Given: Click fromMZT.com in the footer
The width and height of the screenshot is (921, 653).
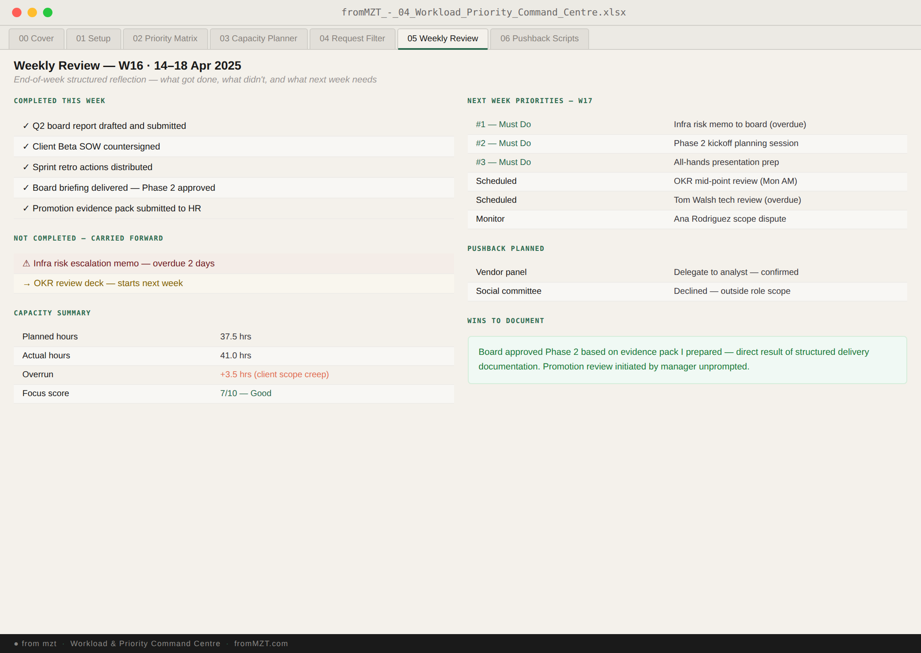Looking at the screenshot, I should click(261, 644).
